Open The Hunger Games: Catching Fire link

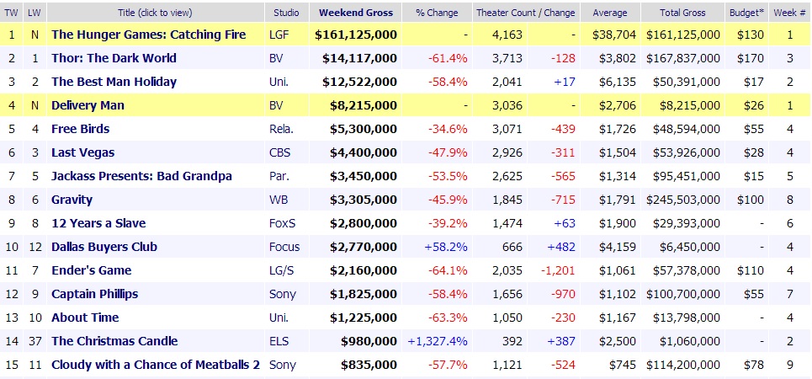pyautogui.click(x=148, y=35)
